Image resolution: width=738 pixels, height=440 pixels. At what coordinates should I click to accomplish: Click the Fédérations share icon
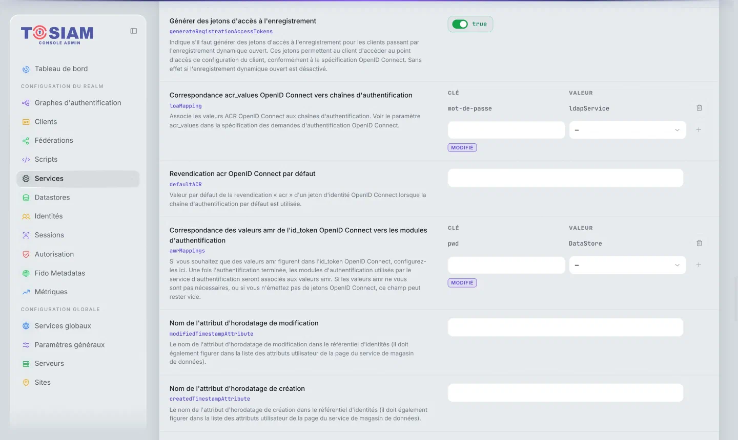point(26,141)
